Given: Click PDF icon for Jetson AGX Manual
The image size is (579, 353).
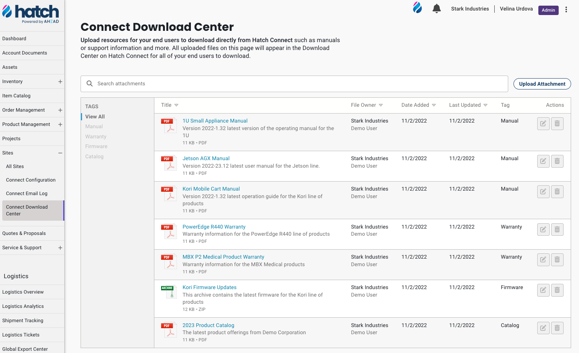Looking at the screenshot, I should (x=169, y=163).
